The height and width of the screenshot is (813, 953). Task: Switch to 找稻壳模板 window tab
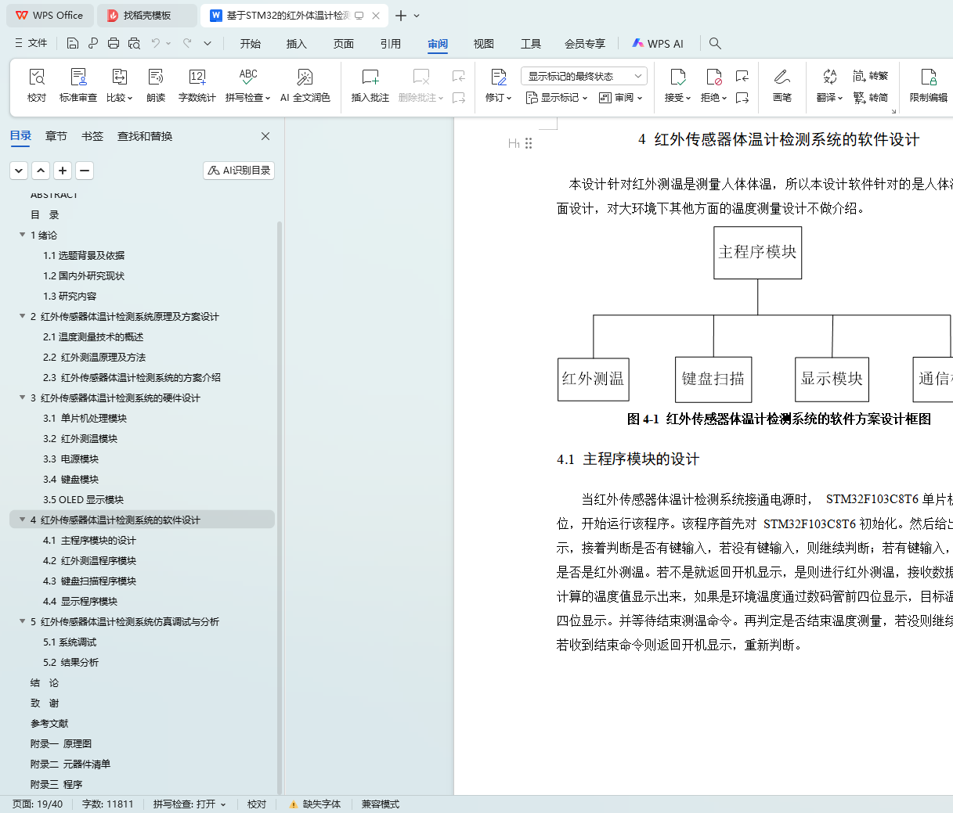click(x=146, y=16)
